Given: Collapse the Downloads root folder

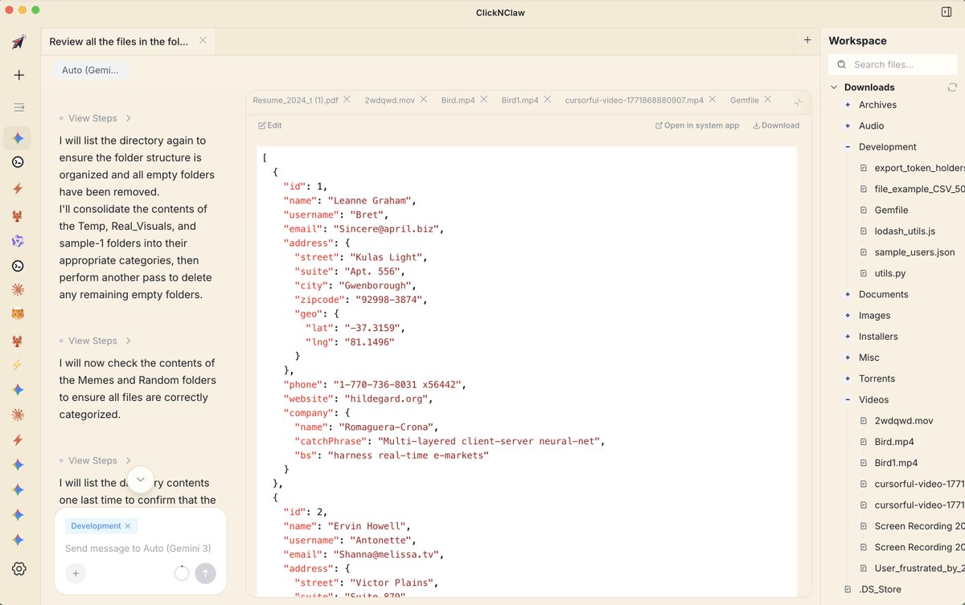Looking at the screenshot, I should (832, 87).
